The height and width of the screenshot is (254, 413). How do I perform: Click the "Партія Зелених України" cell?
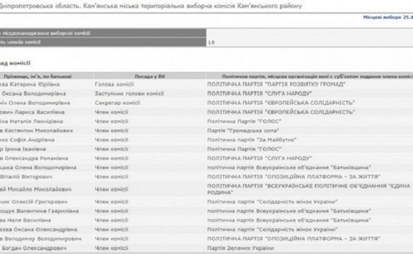[x=241, y=248]
